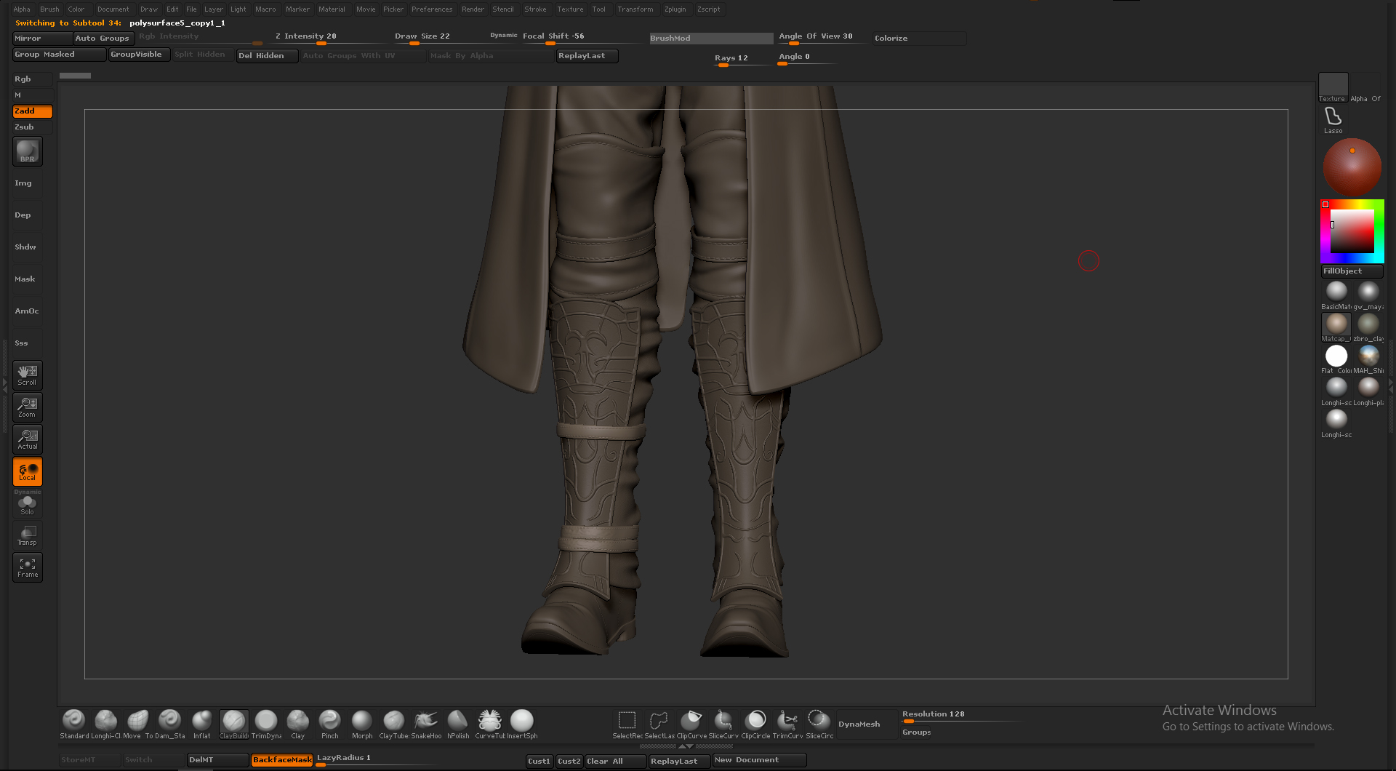
Task: Toggle Solo mode
Action: [28, 503]
